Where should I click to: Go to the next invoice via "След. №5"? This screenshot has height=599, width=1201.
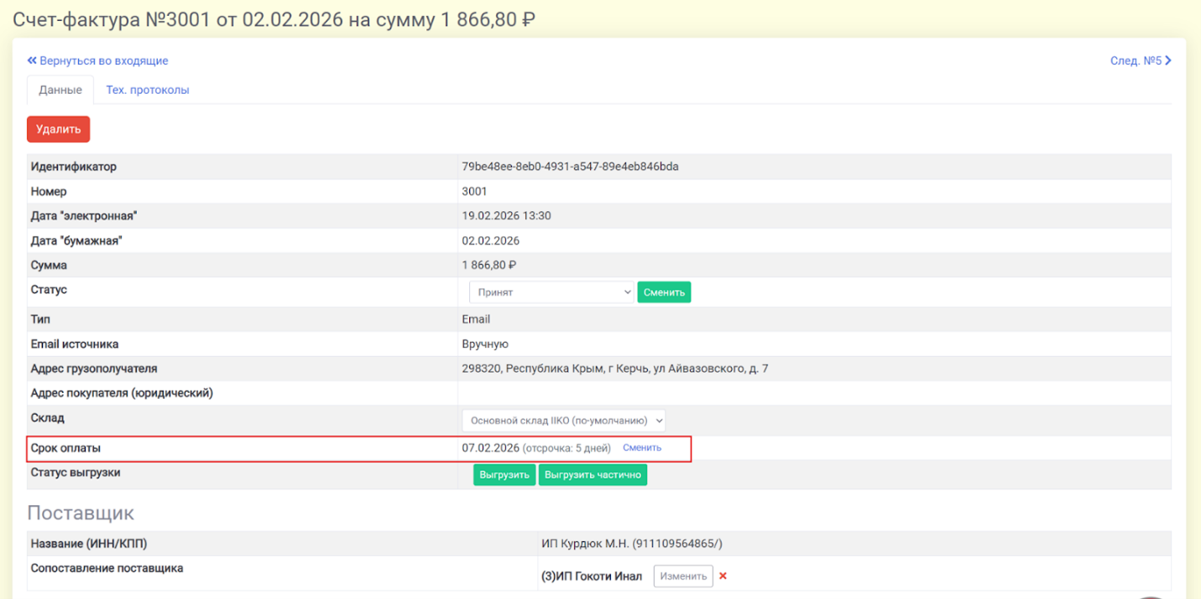1135,60
